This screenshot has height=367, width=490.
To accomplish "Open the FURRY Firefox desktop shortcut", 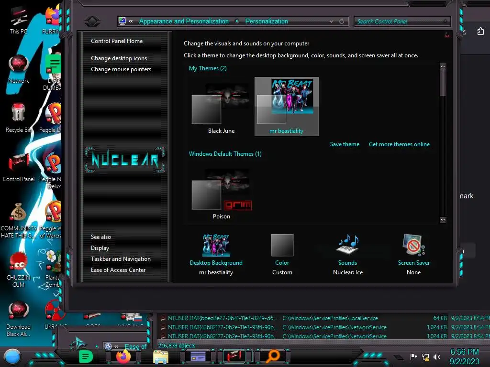I will point(52,19).
